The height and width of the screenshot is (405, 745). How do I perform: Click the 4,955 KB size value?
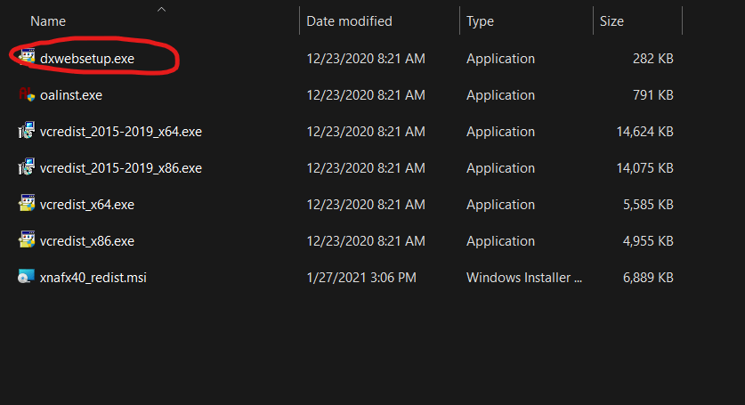click(x=648, y=241)
